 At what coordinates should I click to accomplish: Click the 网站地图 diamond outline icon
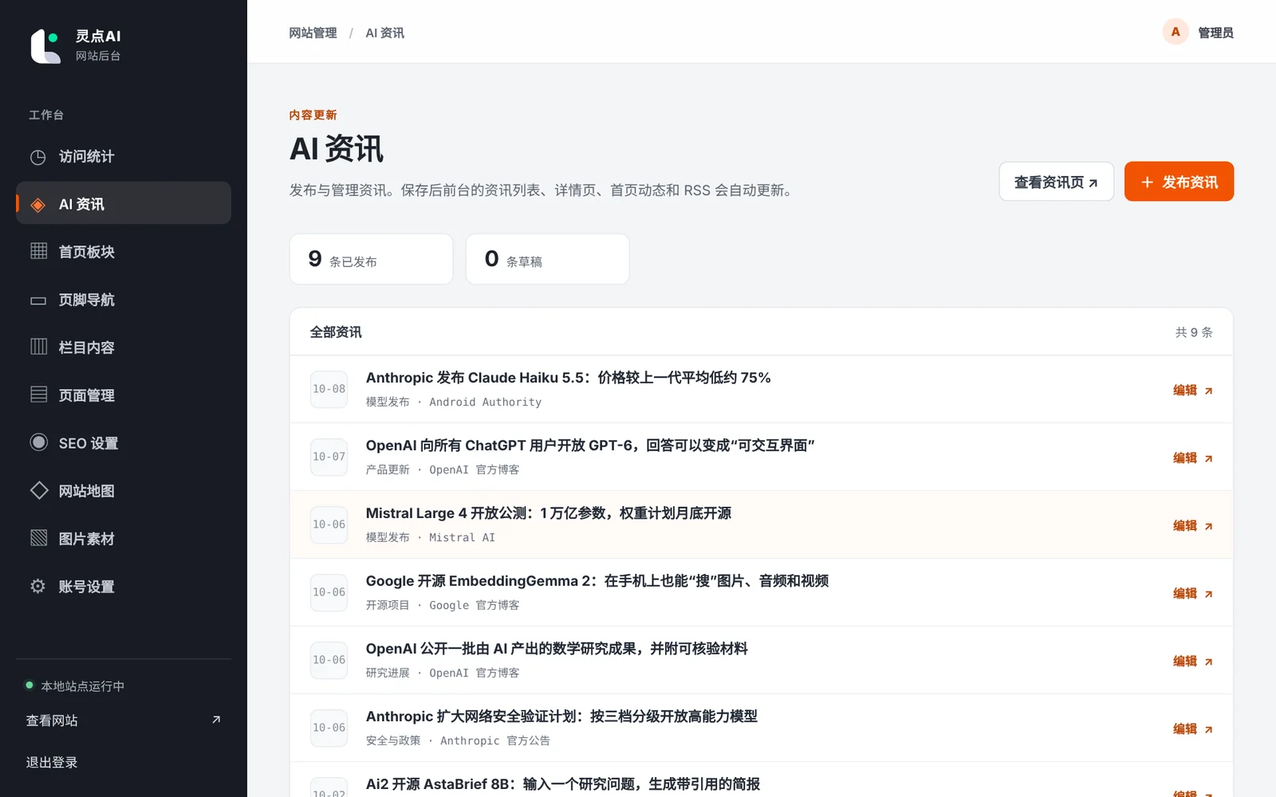pyautogui.click(x=38, y=490)
